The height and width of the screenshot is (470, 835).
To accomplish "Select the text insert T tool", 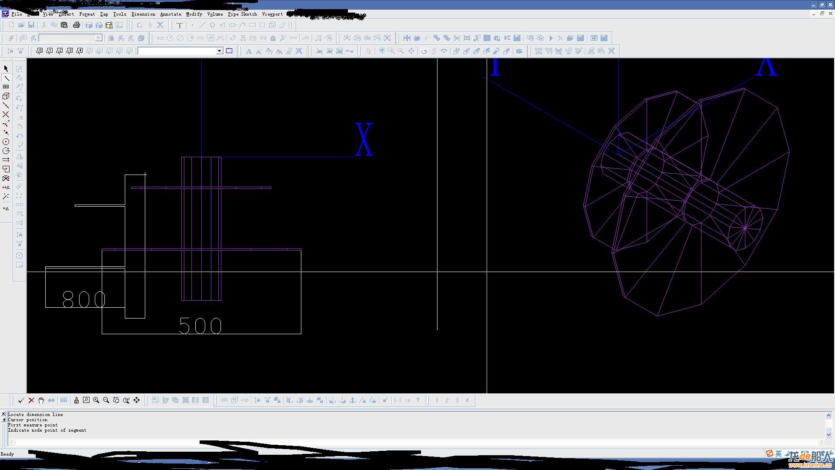I will (x=179, y=25).
